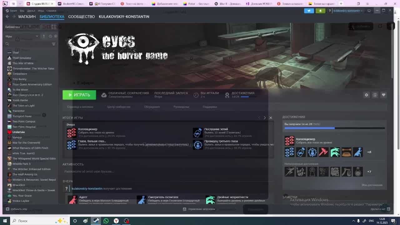Image resolution: width=400 pixels, height=225 pixels.
Task: Expand the +6 unlocked achievements
Action: pos(369,152)
